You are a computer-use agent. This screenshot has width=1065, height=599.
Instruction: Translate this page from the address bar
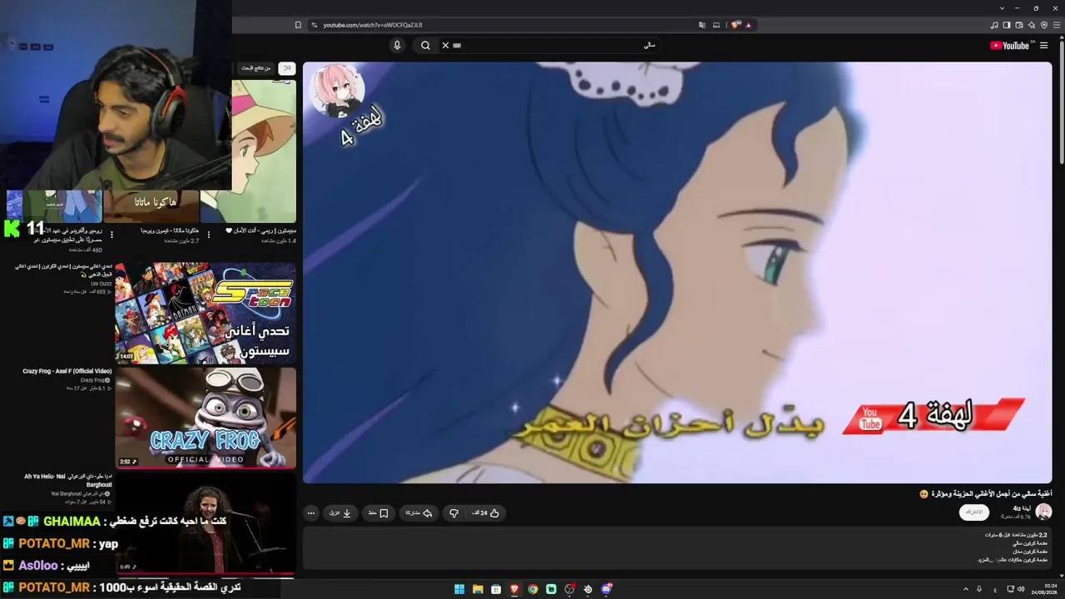tap(702, 25)
